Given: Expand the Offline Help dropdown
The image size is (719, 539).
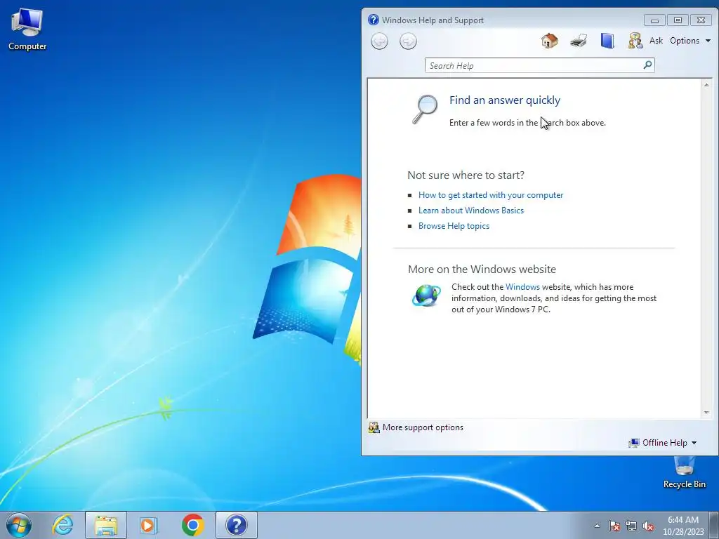Looking at the screenshot, I should (x=663, y=443).
